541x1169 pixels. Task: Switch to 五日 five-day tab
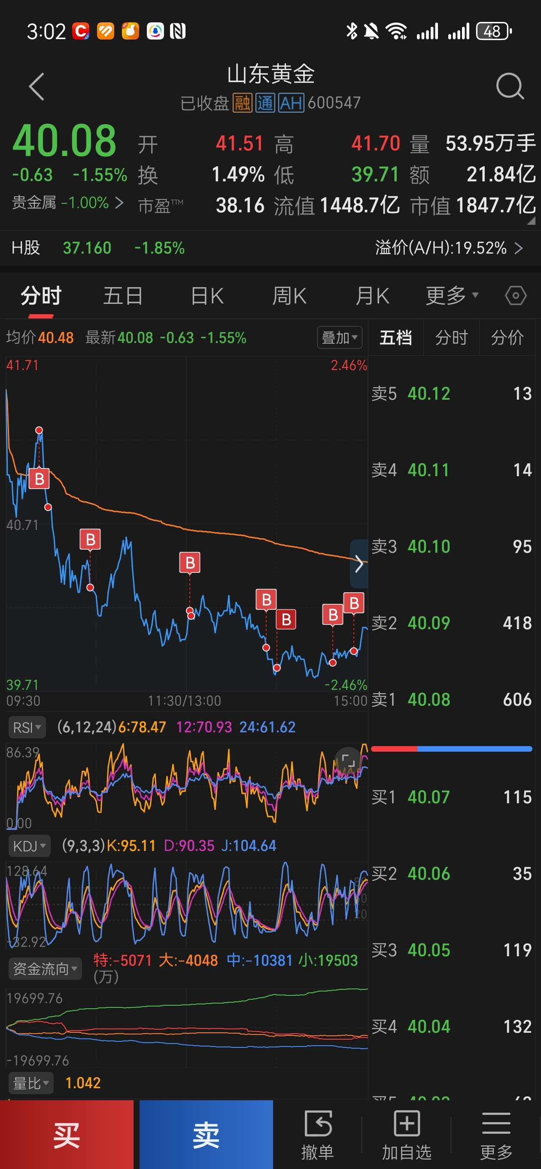click(123, 296)
